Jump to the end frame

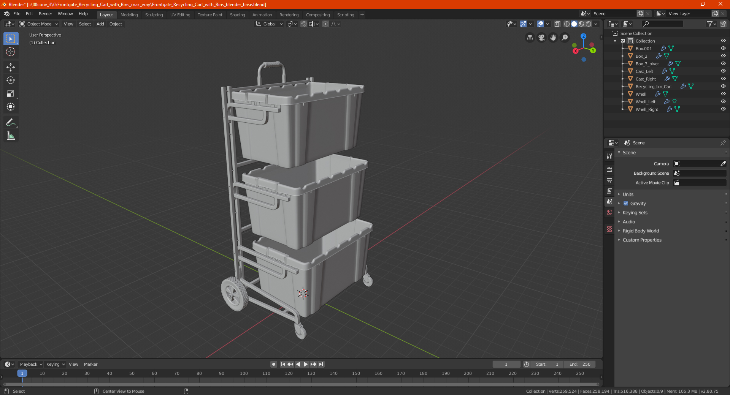(321, 364)
